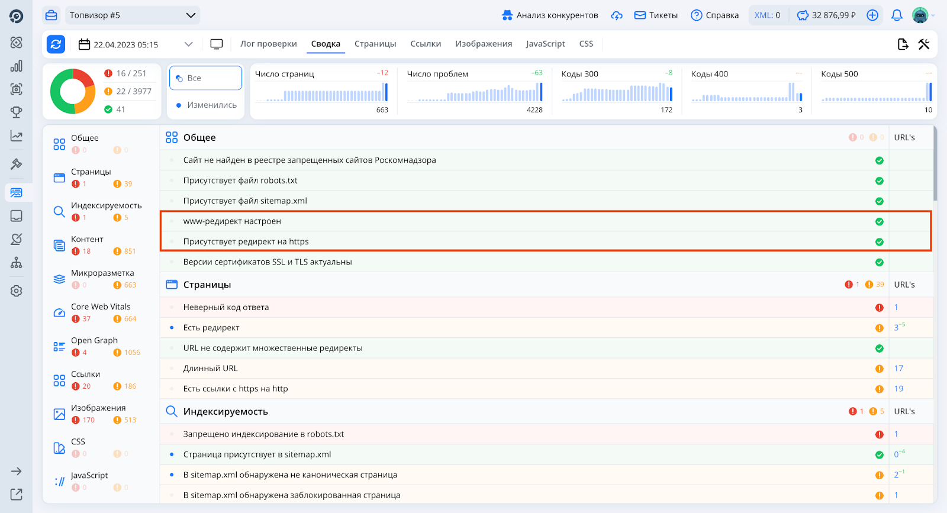
Task: Click the trophy icon in sidebar
Action: [x=17, y=112]
